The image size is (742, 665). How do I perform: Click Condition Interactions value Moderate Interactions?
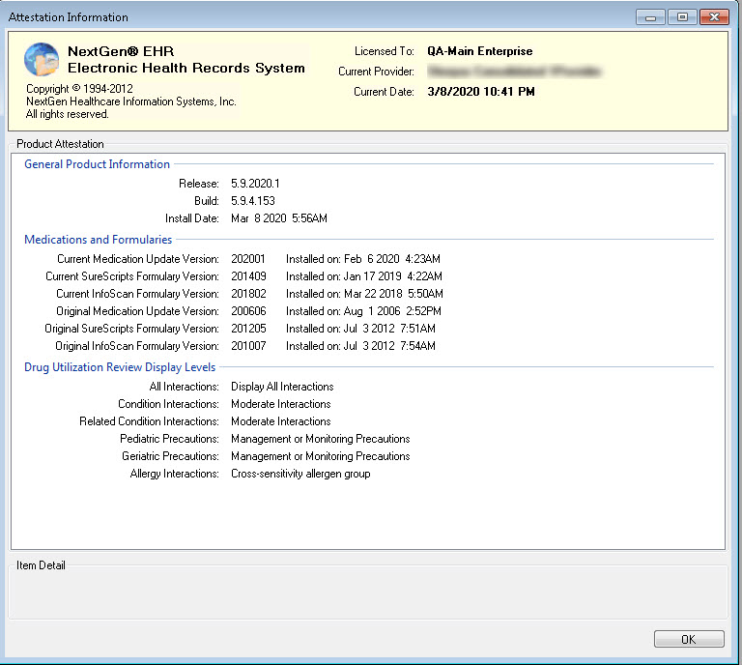[280, 404]
